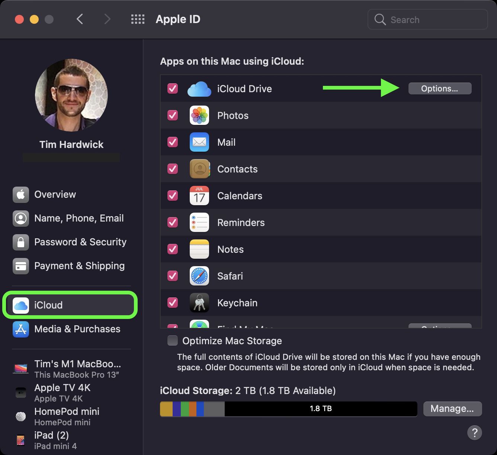Click the Password & Security lock icon
Screen dimensions: 497x455
(x=21, y=242)
